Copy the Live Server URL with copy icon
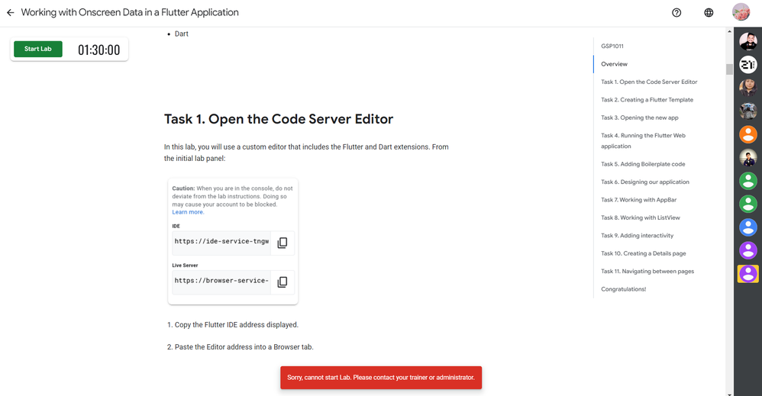Viewport: 762px width, 396px height. [283, 282]
